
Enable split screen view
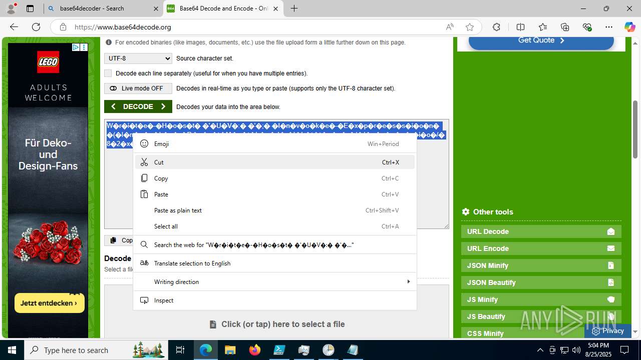[x=520, y=27]
